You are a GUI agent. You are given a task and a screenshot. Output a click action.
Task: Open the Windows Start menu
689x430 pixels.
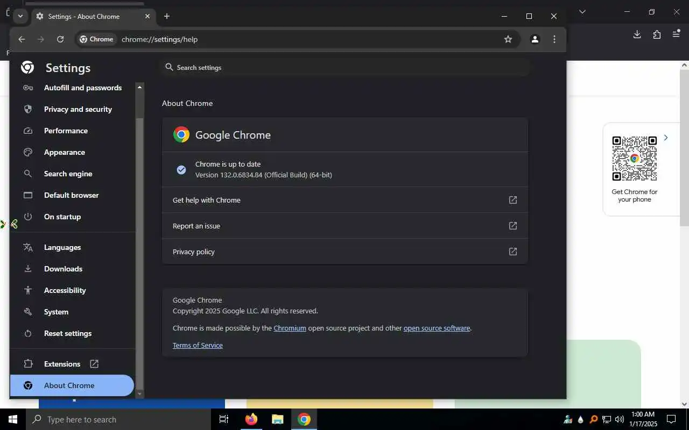13,419
